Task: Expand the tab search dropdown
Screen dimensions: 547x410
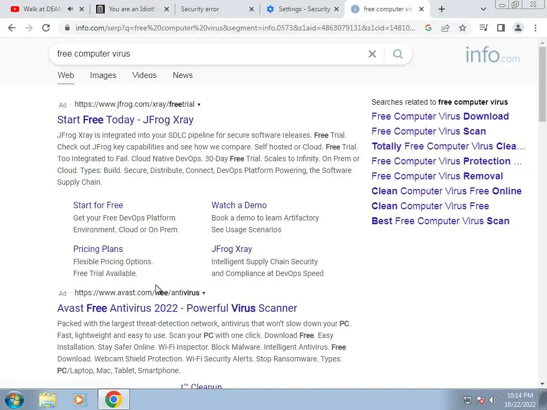Action: click(483, 9)
